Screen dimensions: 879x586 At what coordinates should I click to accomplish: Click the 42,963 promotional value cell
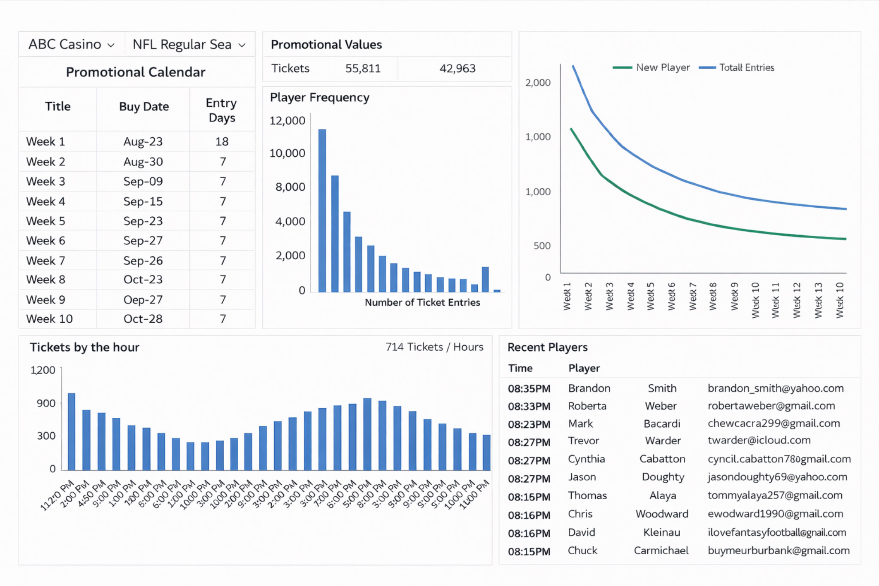click(x=457, y=68)
